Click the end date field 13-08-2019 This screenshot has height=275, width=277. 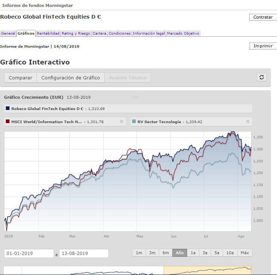click(x=84, y=253)
